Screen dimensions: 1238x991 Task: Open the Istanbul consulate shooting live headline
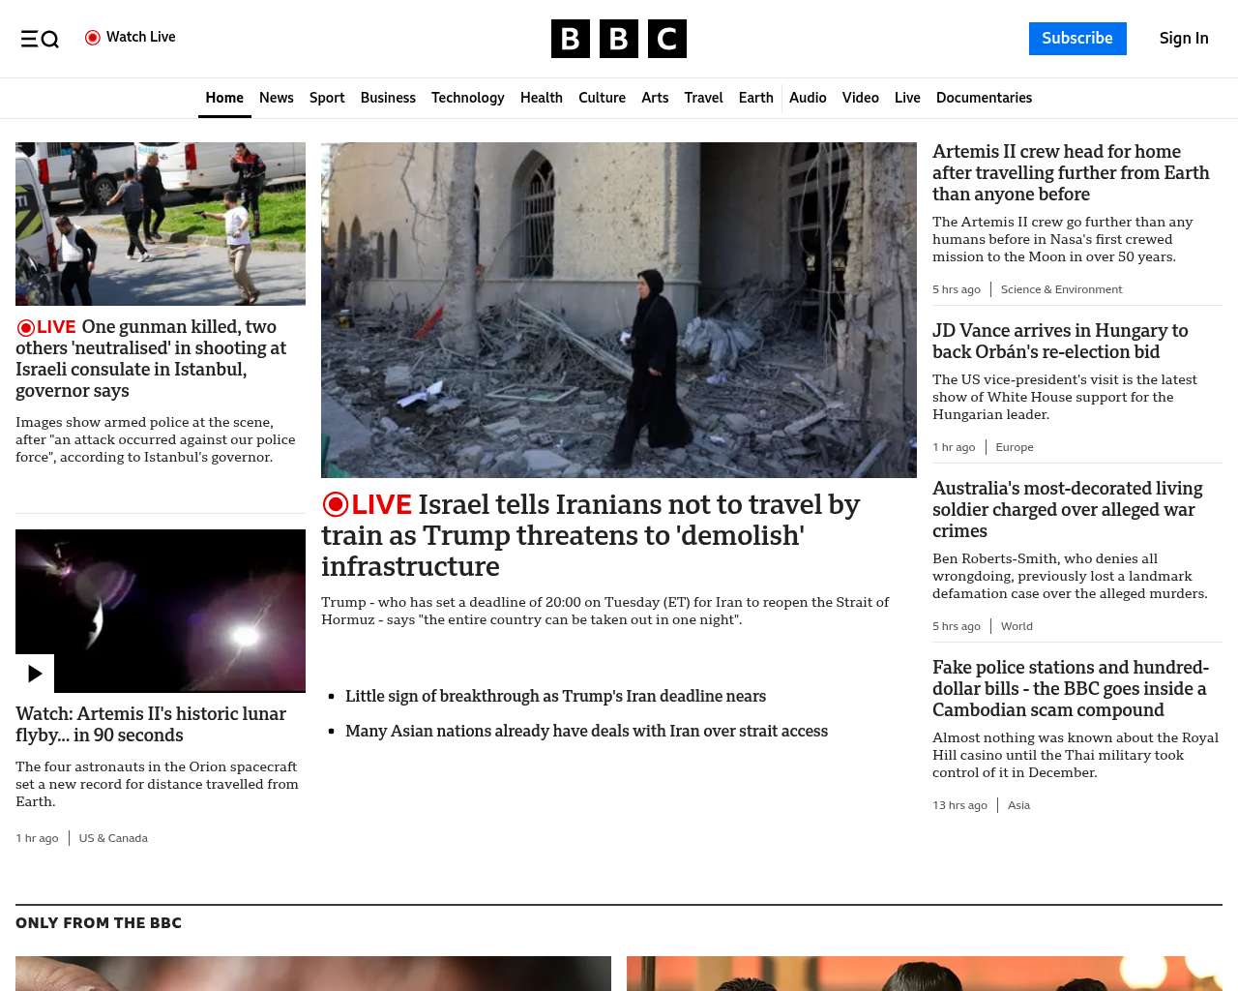[x=151, y=359]
